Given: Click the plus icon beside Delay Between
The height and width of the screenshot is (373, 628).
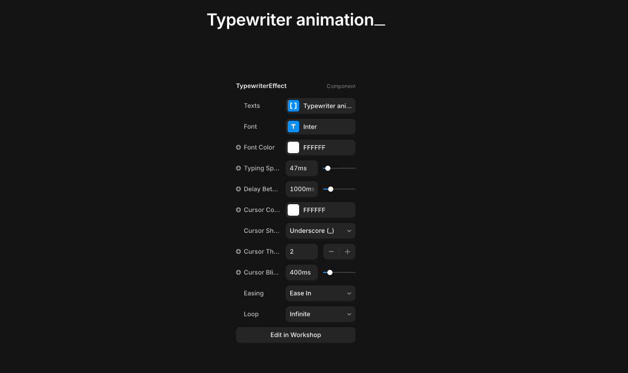Looking at the screenshot, I should pos(239,189).
